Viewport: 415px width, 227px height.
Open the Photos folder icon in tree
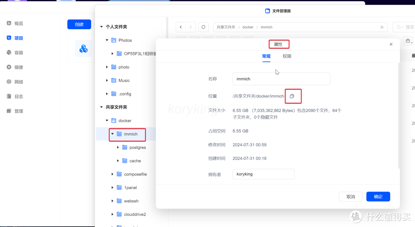pos(114,40)
